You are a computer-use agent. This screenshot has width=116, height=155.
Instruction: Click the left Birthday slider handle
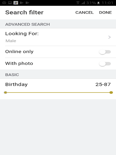pyautogui.click(x=5, y=92)
